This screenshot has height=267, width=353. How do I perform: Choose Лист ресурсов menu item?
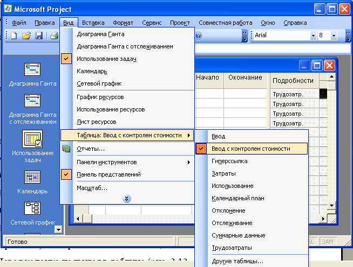tap(127, 122)
